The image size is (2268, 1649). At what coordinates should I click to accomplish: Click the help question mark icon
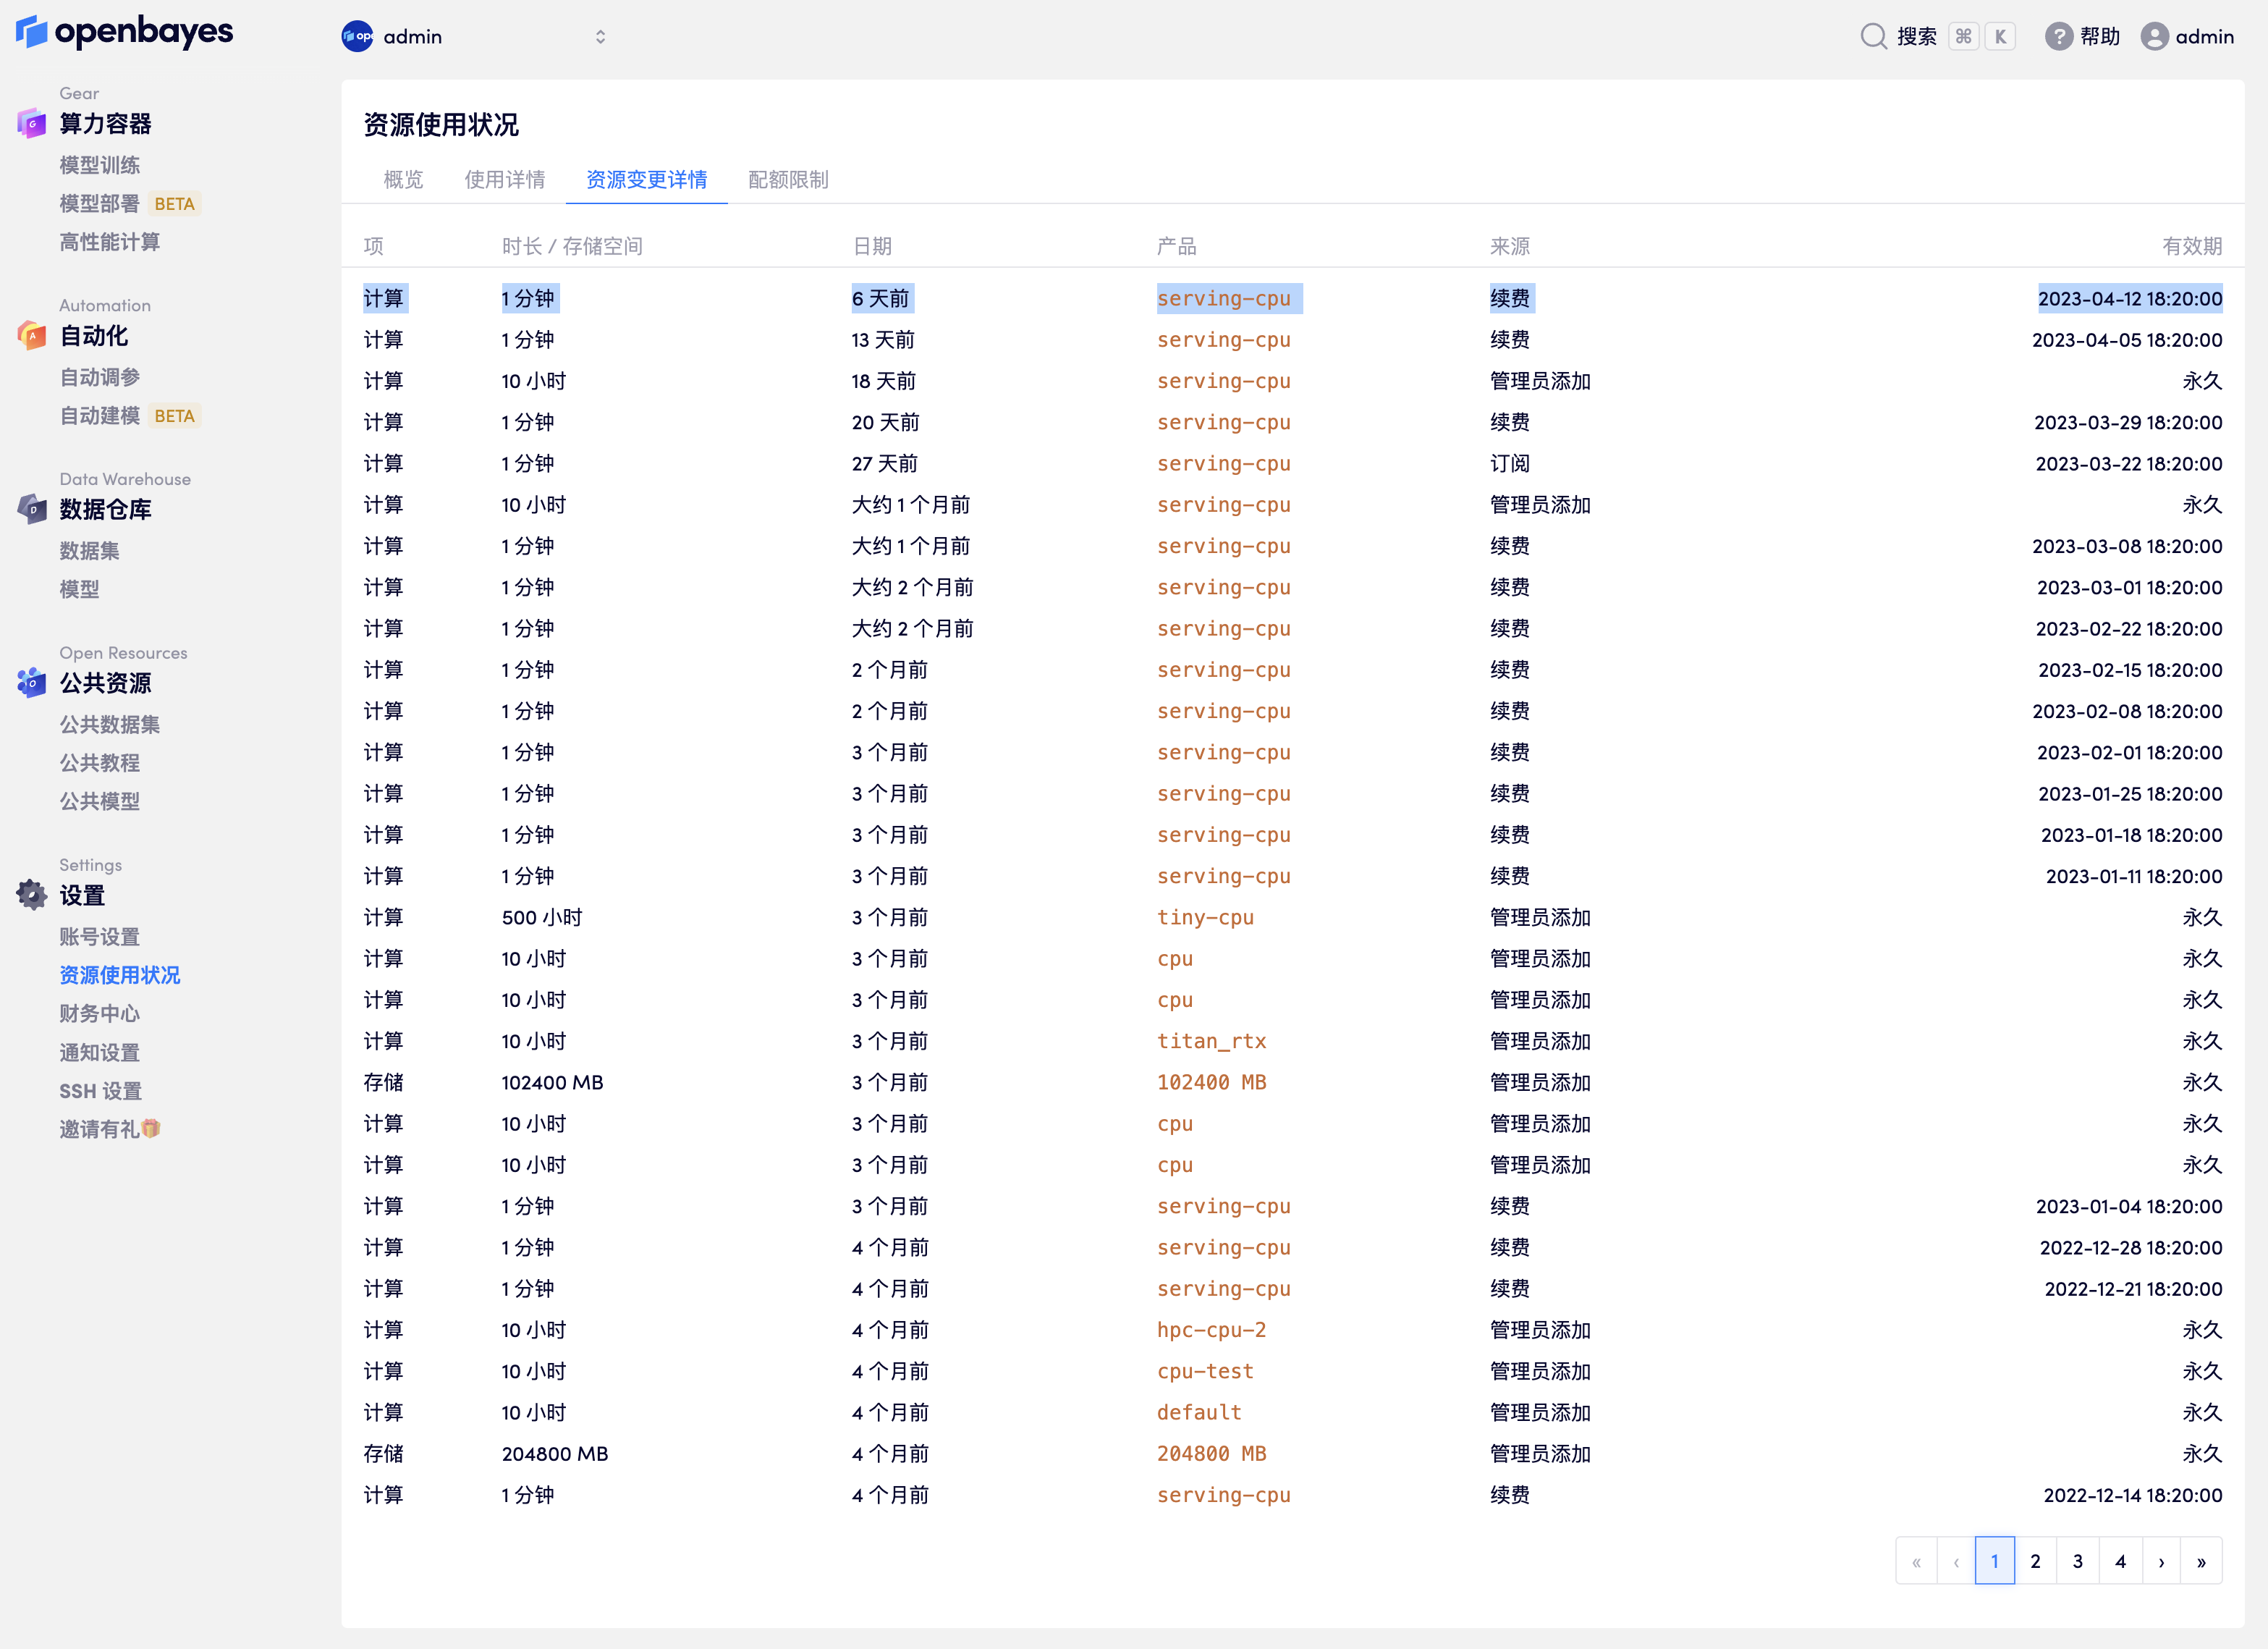pyautogui.click(x=2058, y=37)
